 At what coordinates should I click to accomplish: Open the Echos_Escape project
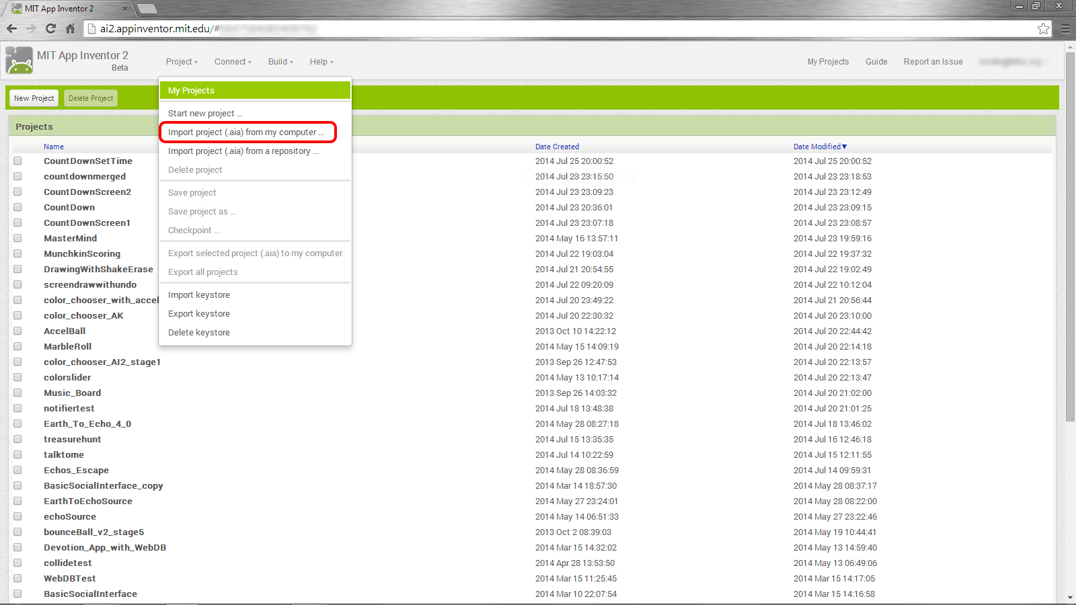(x=76, y=471)
